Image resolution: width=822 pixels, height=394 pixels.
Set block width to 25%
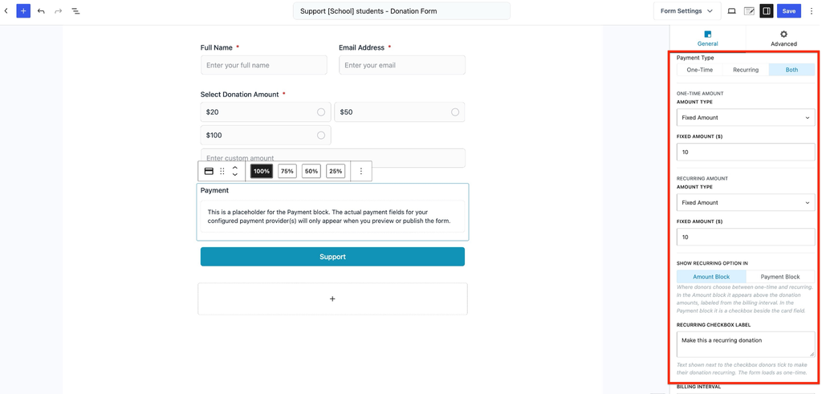click(x=336, y=172)
